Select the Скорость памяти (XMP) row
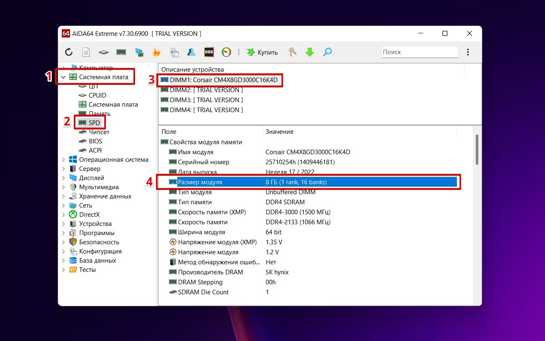Screen dimensions: 545x341 313,212
